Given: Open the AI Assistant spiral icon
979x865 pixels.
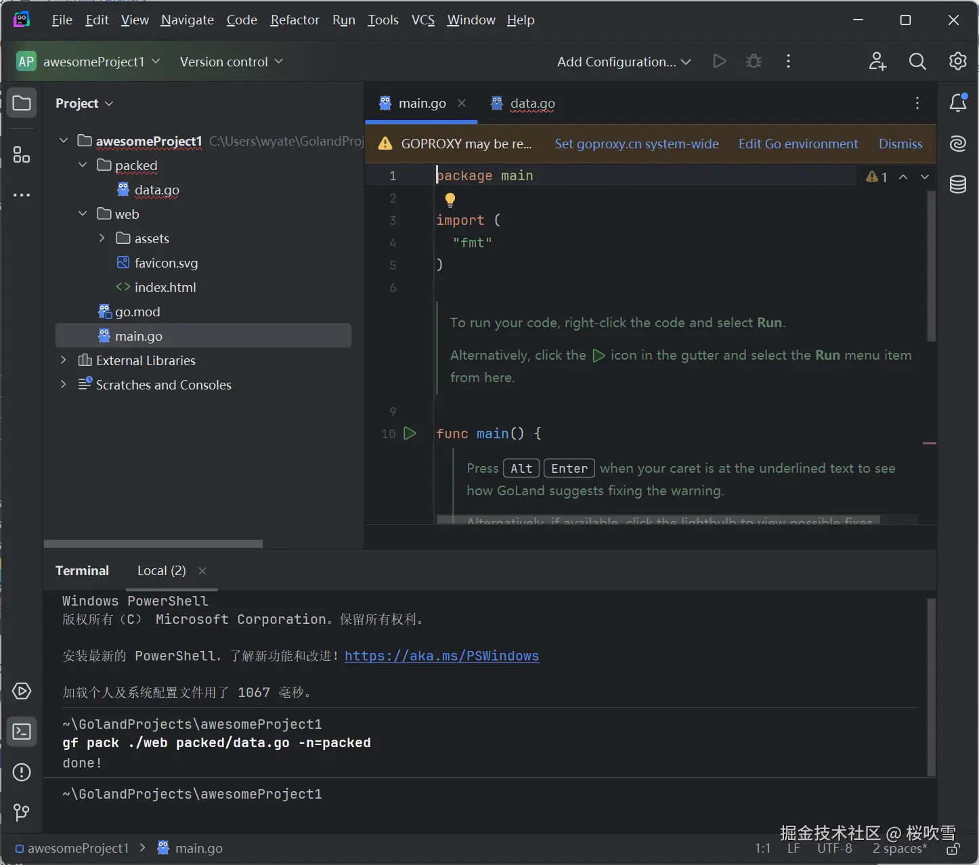Looking at the screenshot, I should [958, 144].
